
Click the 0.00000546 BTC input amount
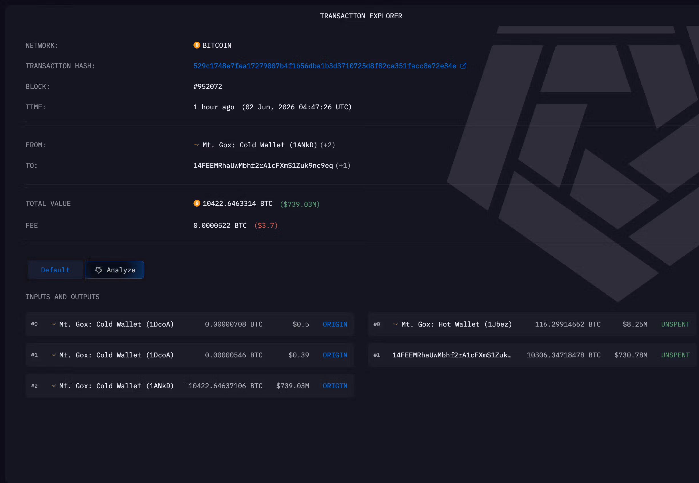coord(233,355)
